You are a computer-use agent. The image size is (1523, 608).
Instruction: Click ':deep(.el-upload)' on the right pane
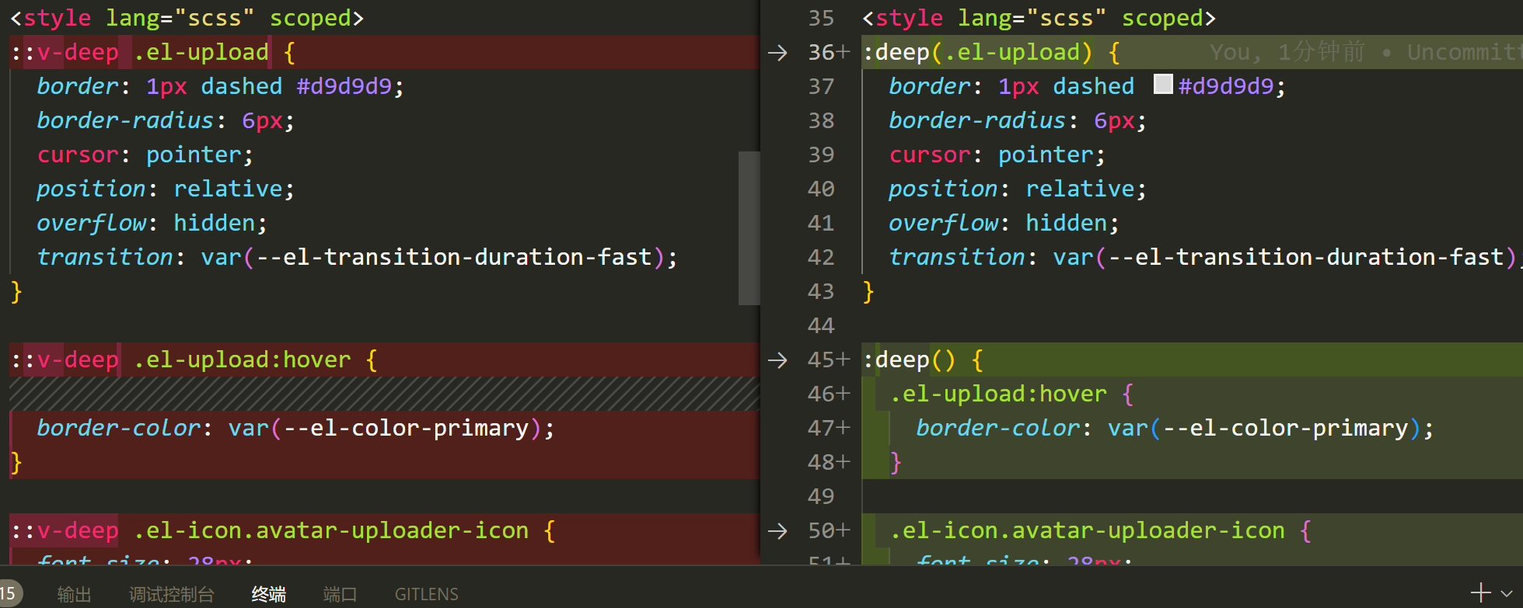[977, 53]
